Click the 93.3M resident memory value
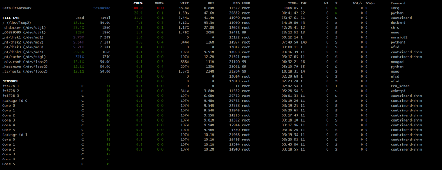Image resolution: width=442 pixels, height=170 pixels. (x=209, y=23)
